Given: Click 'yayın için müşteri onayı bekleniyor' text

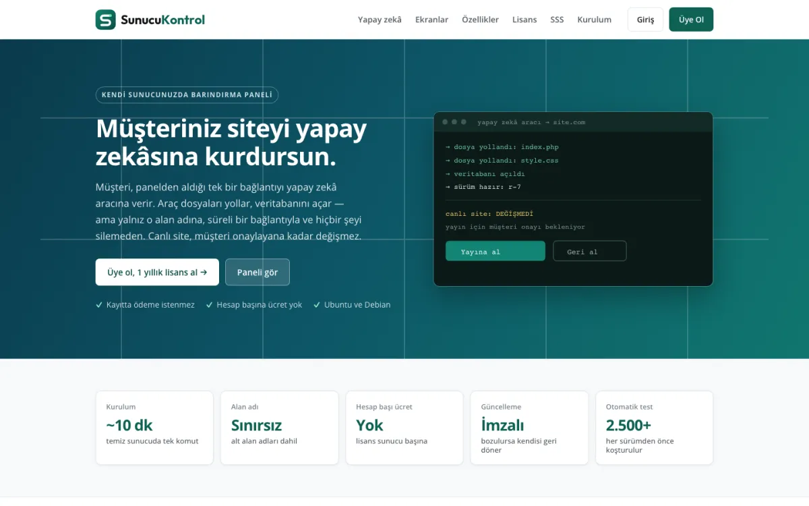Looking at the screenshot, I should coord(515,227).
